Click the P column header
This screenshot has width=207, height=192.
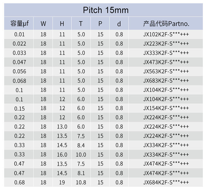tap(100, 24)
